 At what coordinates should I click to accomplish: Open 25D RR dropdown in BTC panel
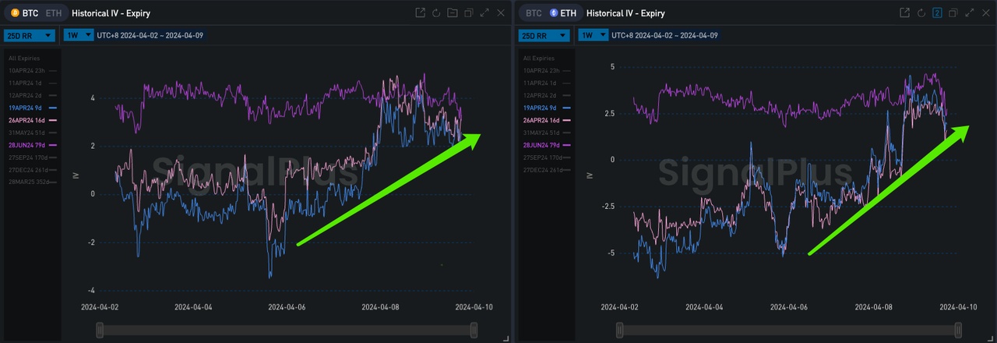point(30,36)
